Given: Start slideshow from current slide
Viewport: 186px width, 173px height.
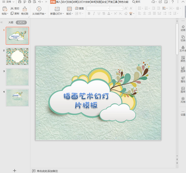Looking at the screenshot, I should tap(39, 9).
